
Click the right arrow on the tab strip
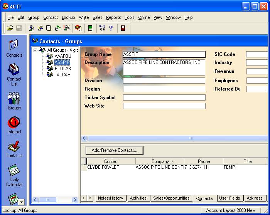click(x=90, y=198)
